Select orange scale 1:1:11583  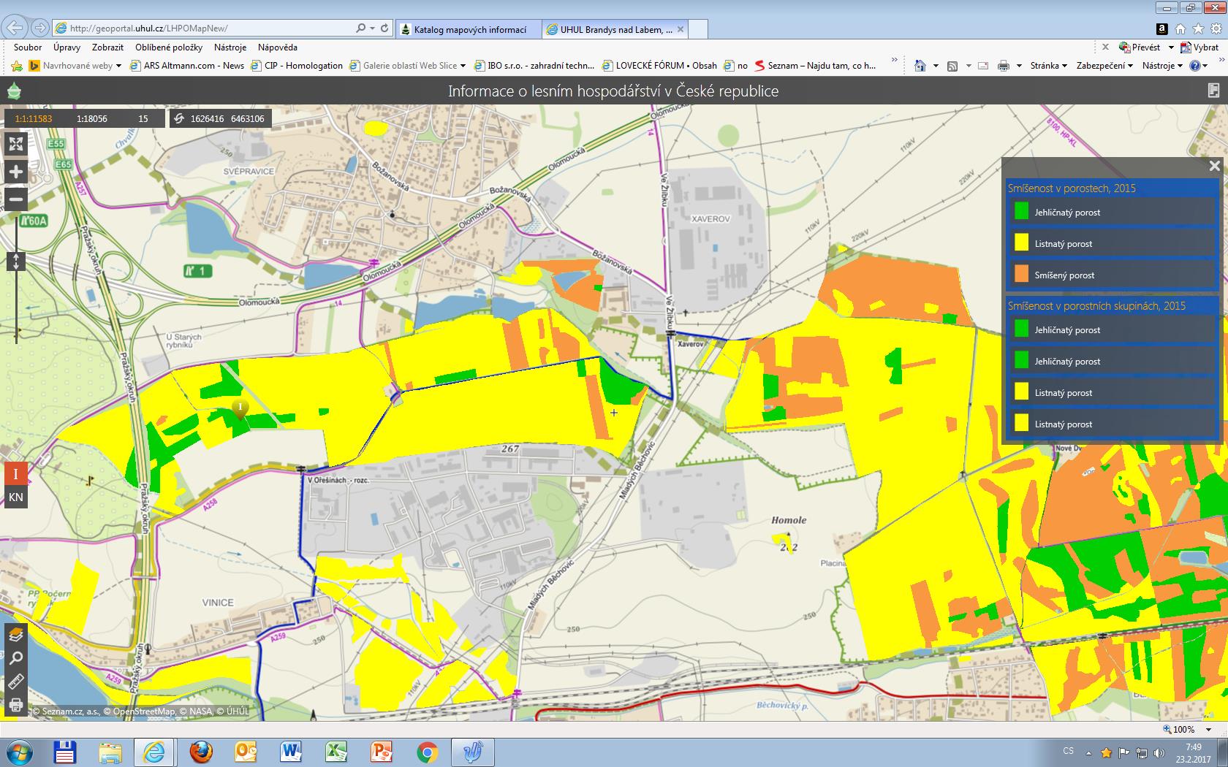tap(34, 118)
